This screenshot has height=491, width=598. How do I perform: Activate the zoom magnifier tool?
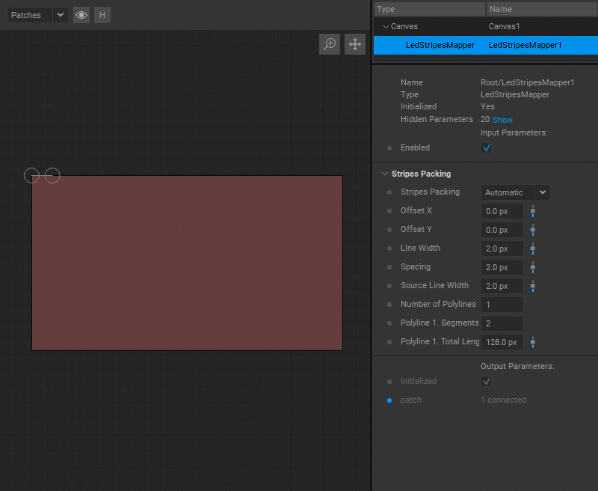(330, 44)
